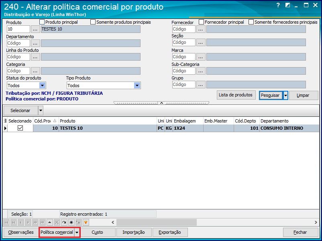Enable Somente fornecedores principais checkbox
The image size is (322, 241).
tap(251, 22)
